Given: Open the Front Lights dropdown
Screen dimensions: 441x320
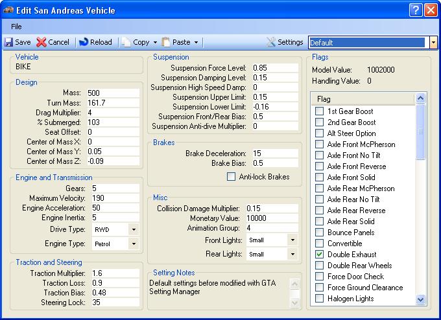Looking at the screenshot, I should pos(292,240).
